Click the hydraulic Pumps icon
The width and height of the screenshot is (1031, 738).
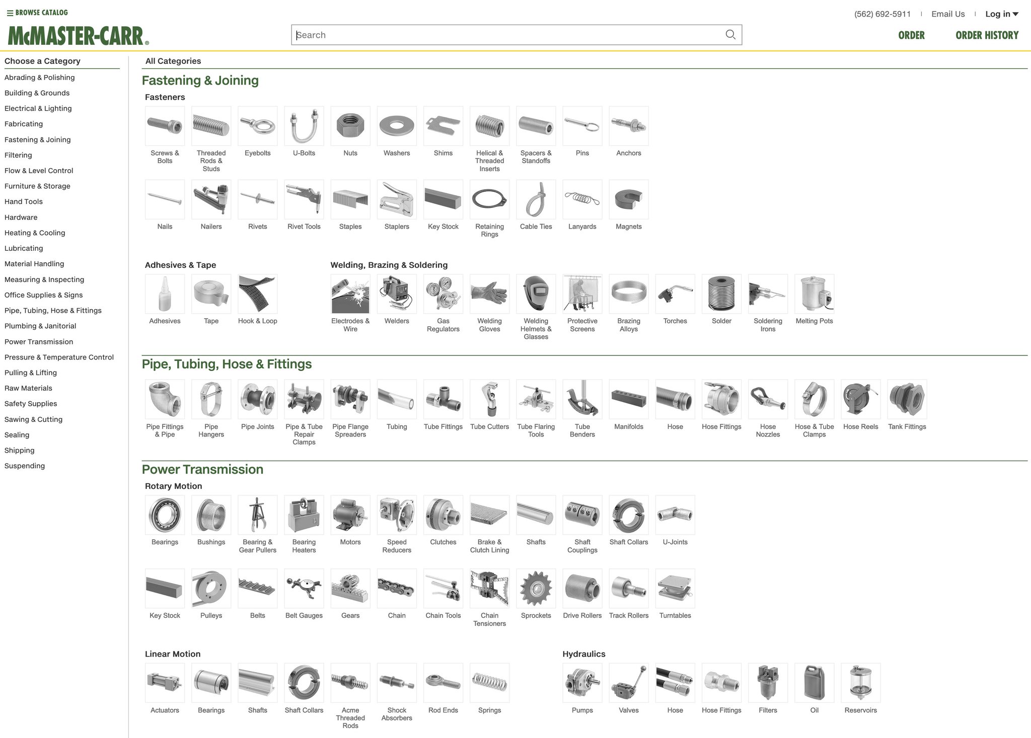[x=582, y=683]
